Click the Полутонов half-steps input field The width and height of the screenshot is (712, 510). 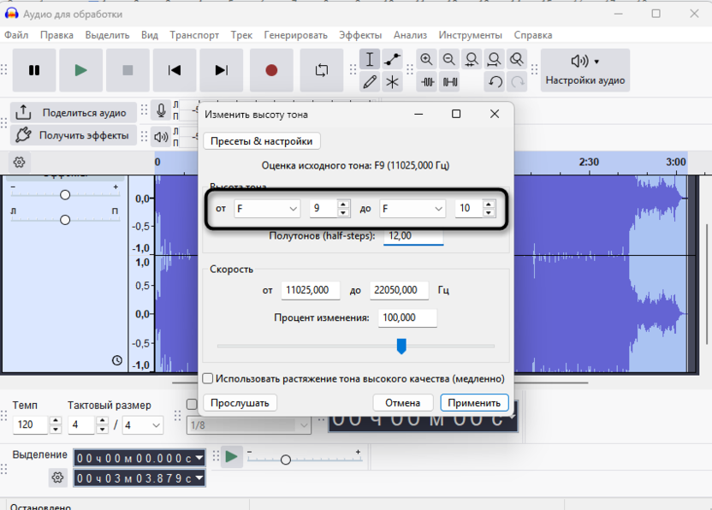coord(413,235)
